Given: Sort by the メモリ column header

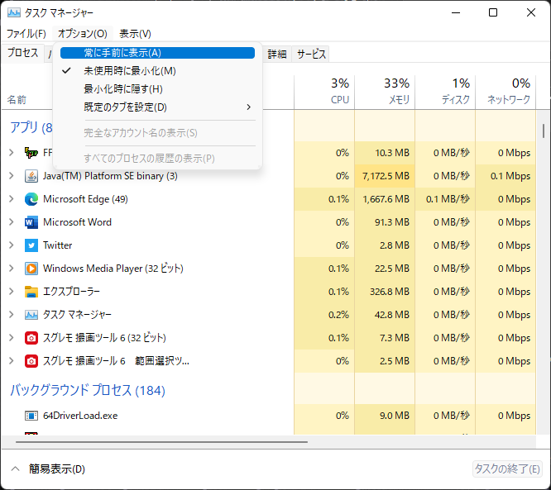Looking at the screenshot, I should click(385, 92).
